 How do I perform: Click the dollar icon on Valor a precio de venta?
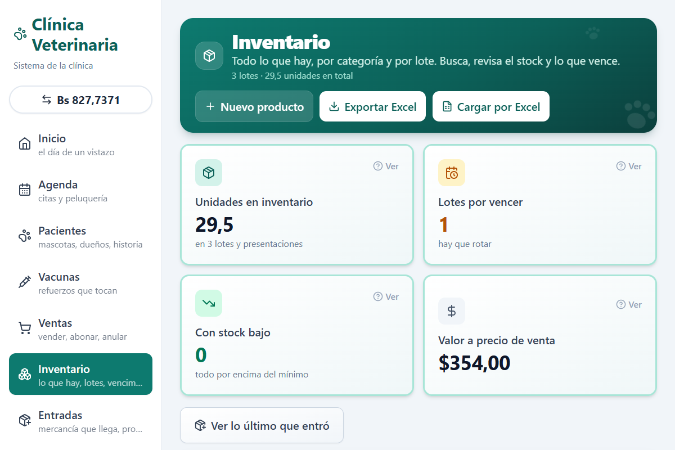(452, 311)
